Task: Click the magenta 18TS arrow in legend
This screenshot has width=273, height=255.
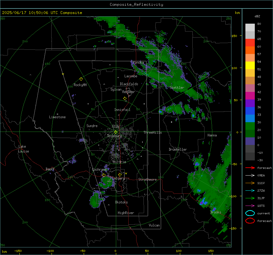Action: (x=250, y=206)
